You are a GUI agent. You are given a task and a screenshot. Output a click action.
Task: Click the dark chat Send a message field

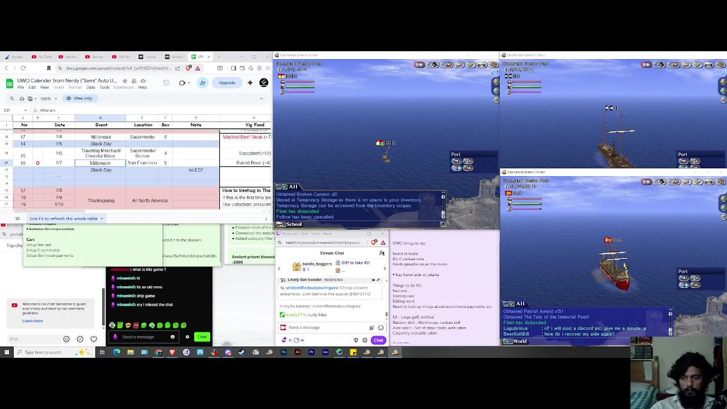(143, 337)
